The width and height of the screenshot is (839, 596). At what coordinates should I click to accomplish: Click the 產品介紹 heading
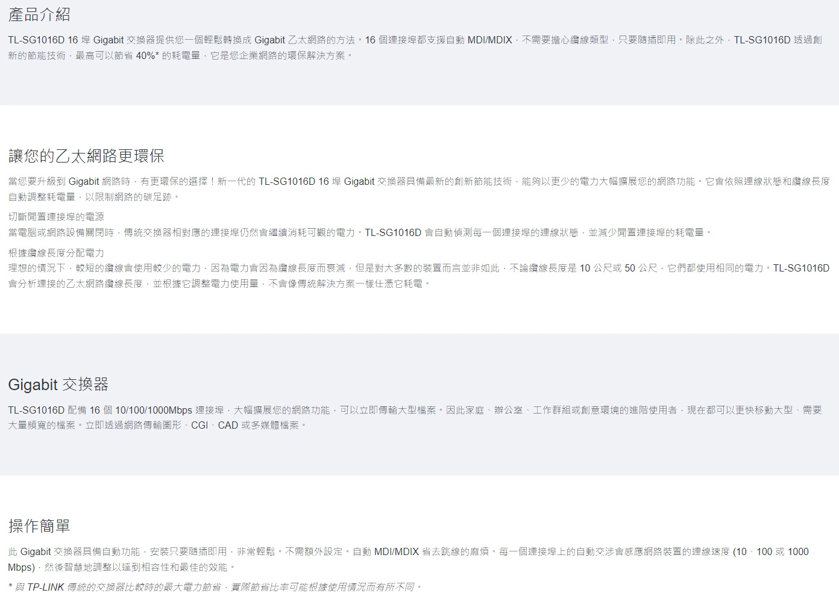(39, 14)
